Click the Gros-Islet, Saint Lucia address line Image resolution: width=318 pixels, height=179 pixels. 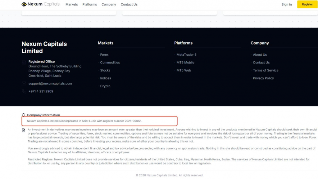click(x=45, y=76)
